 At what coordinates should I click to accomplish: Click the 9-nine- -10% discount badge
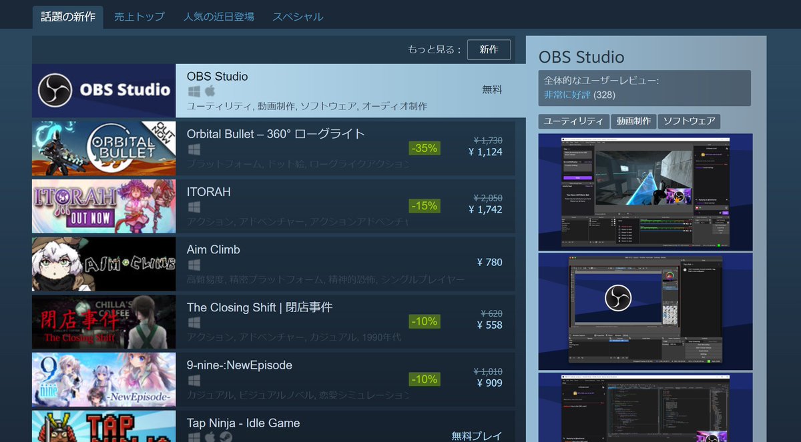pyautogui.click(x=425, y=379)
